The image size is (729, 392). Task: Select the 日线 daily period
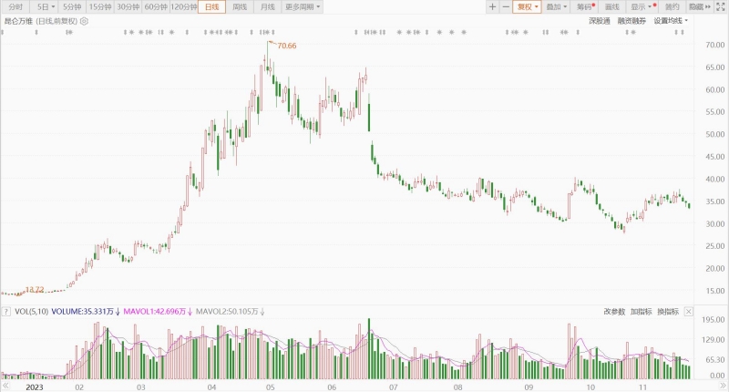coord(212,7)
